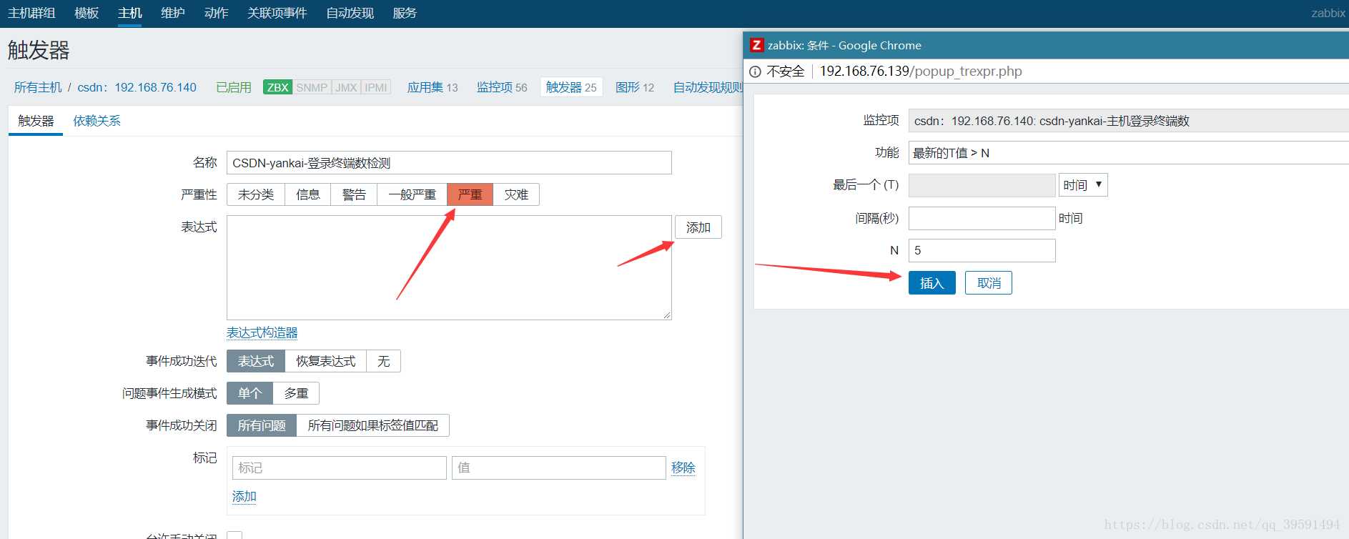The height and width of the screenshot is (539, 1349).
Task: Click the 取消 button in popup
Action: [989, 283]
